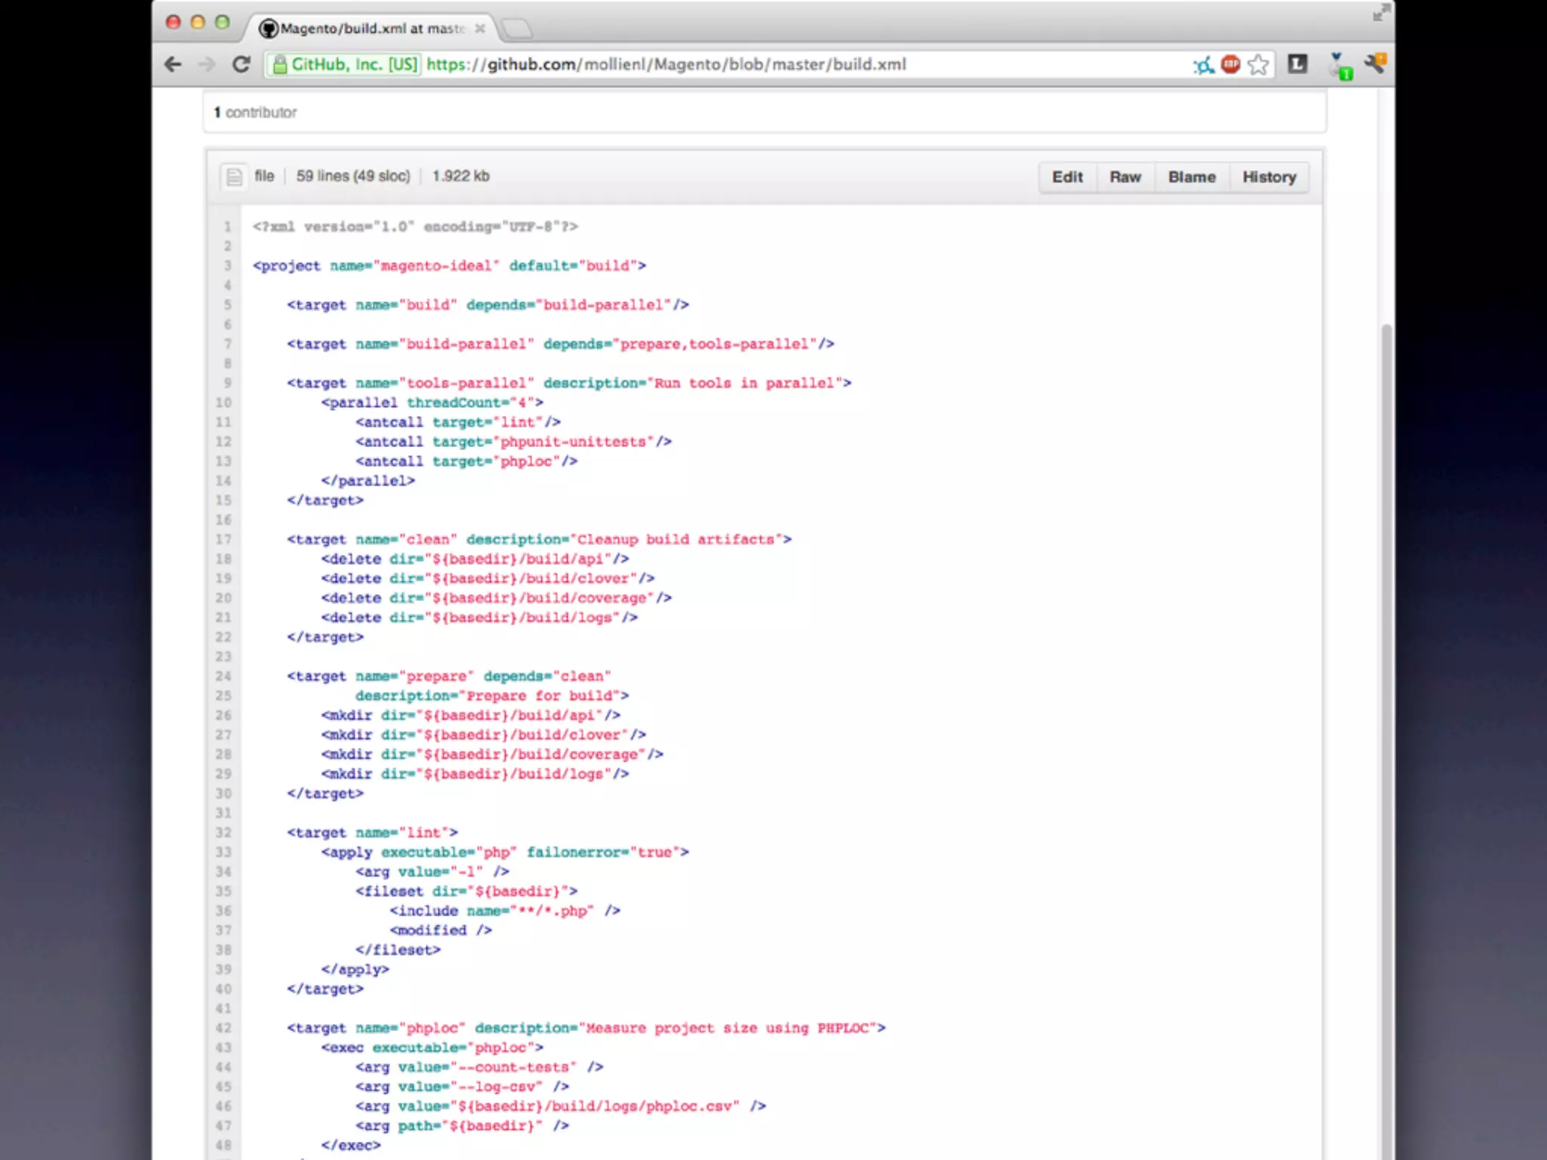Open the Adblock Plus ABP icon

coord(1230,65)
